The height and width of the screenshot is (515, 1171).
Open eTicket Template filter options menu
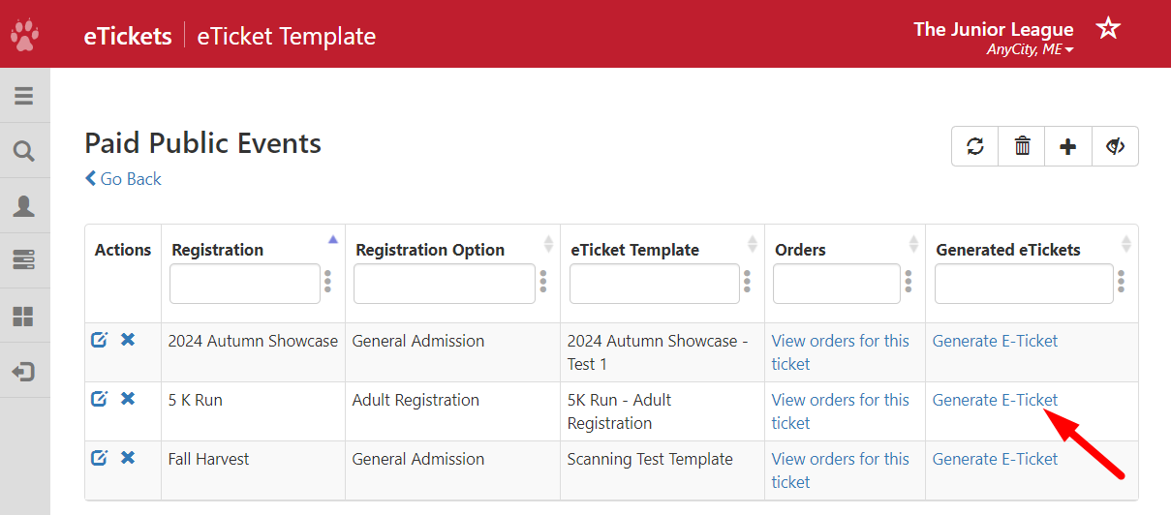tap(747, 282)
